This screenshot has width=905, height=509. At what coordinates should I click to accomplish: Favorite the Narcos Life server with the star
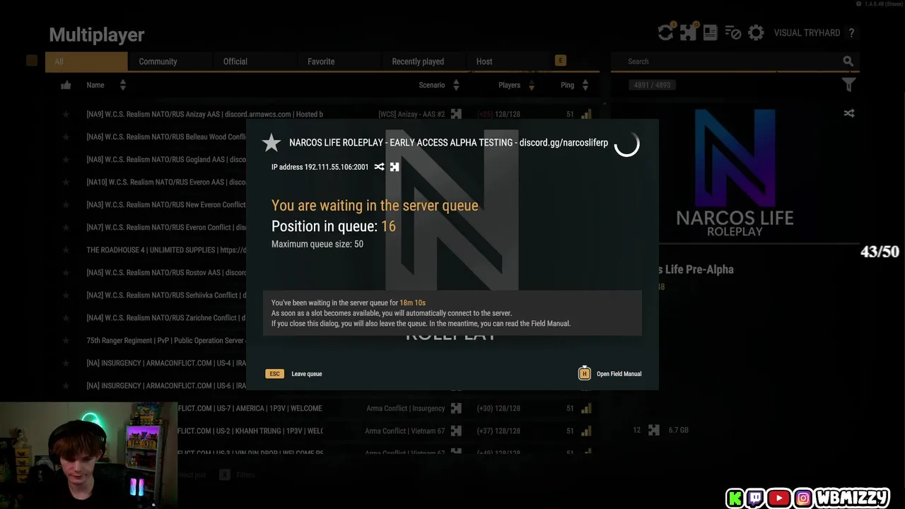point(271,143)
